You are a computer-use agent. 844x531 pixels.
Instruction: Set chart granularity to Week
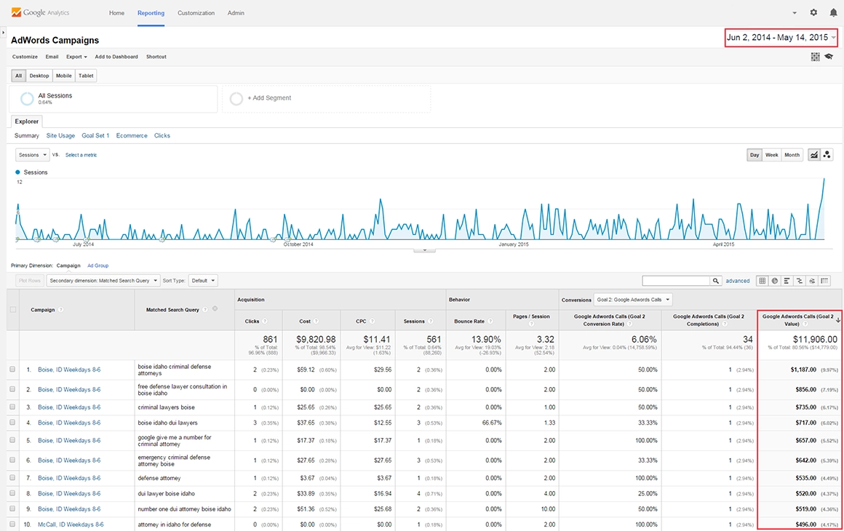771,155
